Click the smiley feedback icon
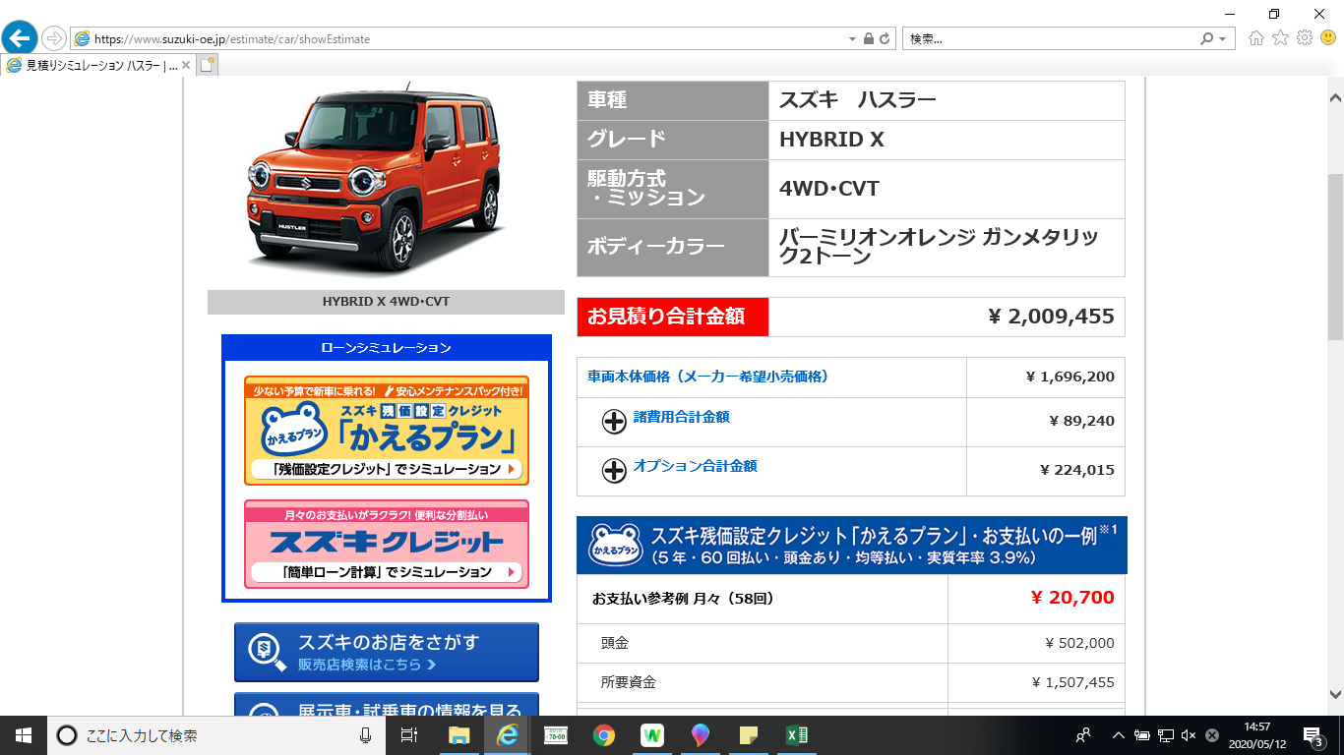Screen dimensions: 1344x755 pos(1328,38)
